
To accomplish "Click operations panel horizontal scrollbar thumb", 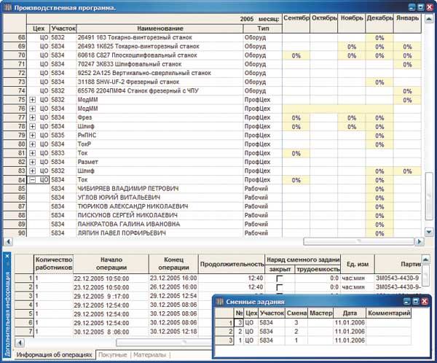I will click(x=164, y=343).
